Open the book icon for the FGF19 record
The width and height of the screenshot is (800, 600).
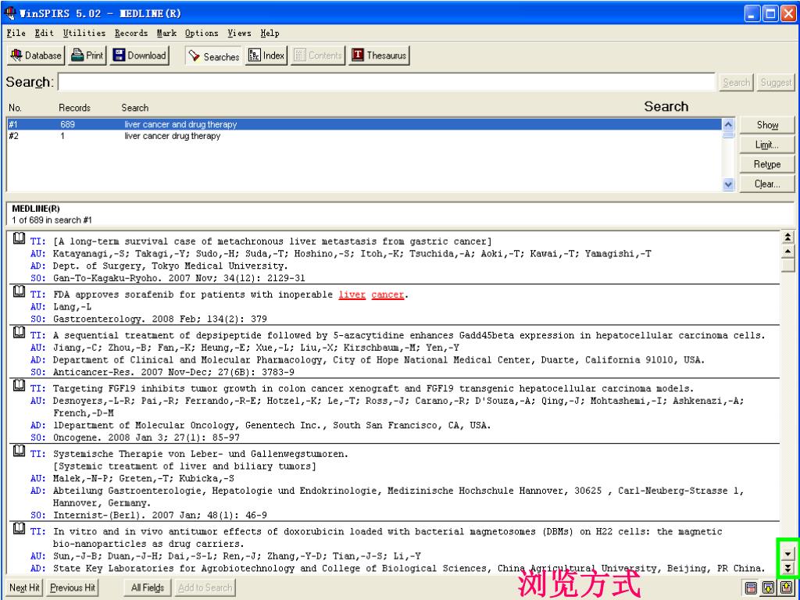coord(19,385)
